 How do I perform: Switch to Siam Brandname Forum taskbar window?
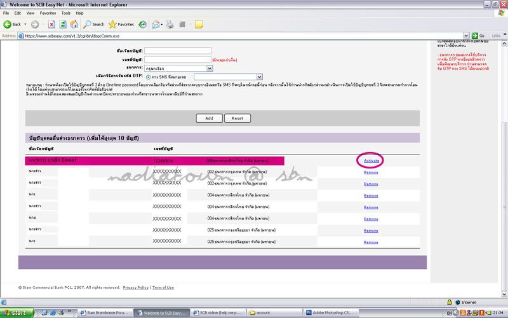pos(105,313)
